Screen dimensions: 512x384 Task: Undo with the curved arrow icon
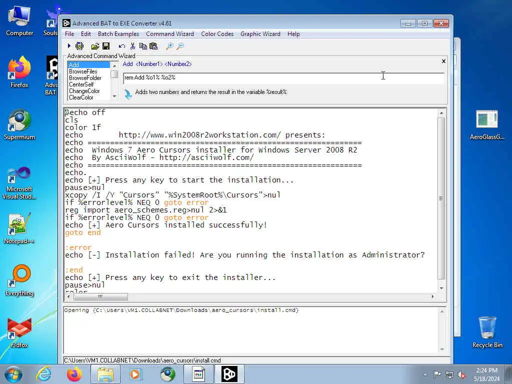(122, 46)
